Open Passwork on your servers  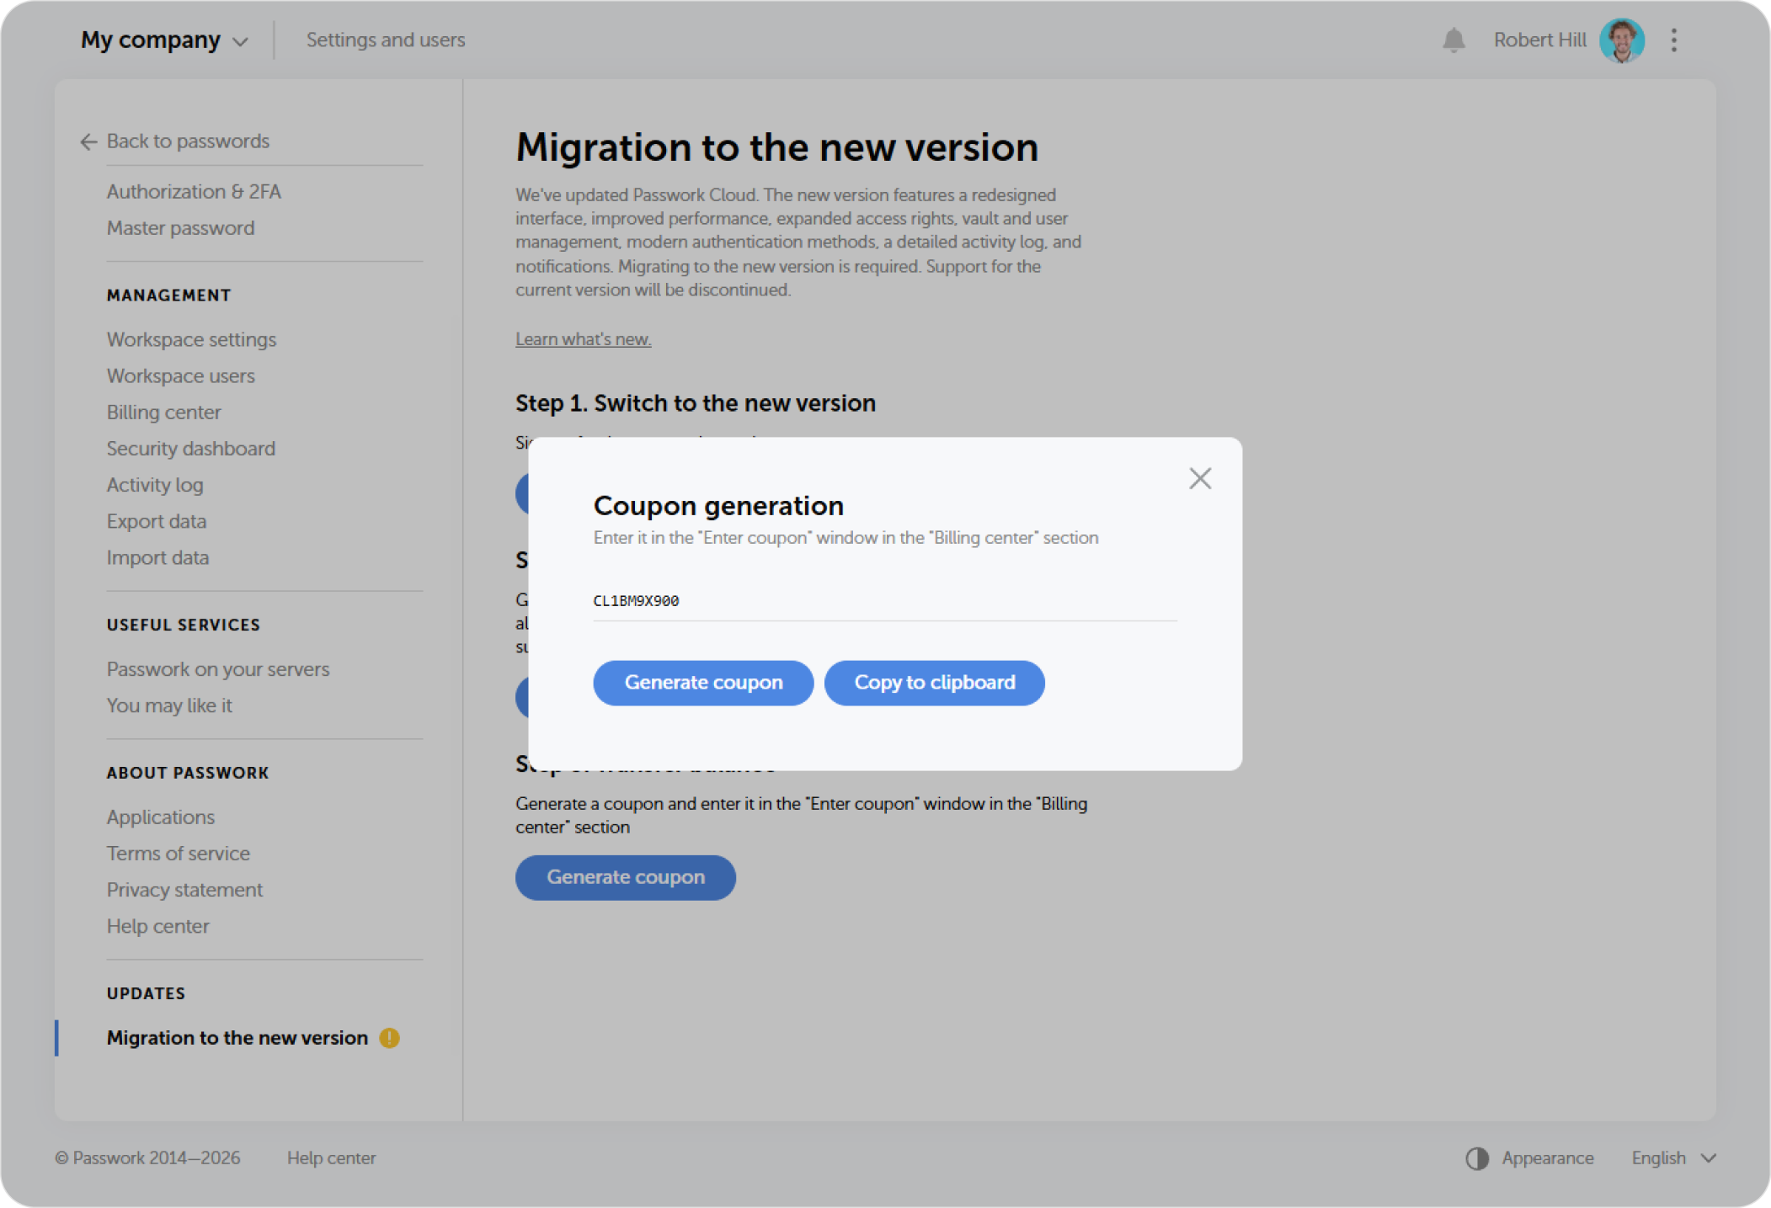217,669
